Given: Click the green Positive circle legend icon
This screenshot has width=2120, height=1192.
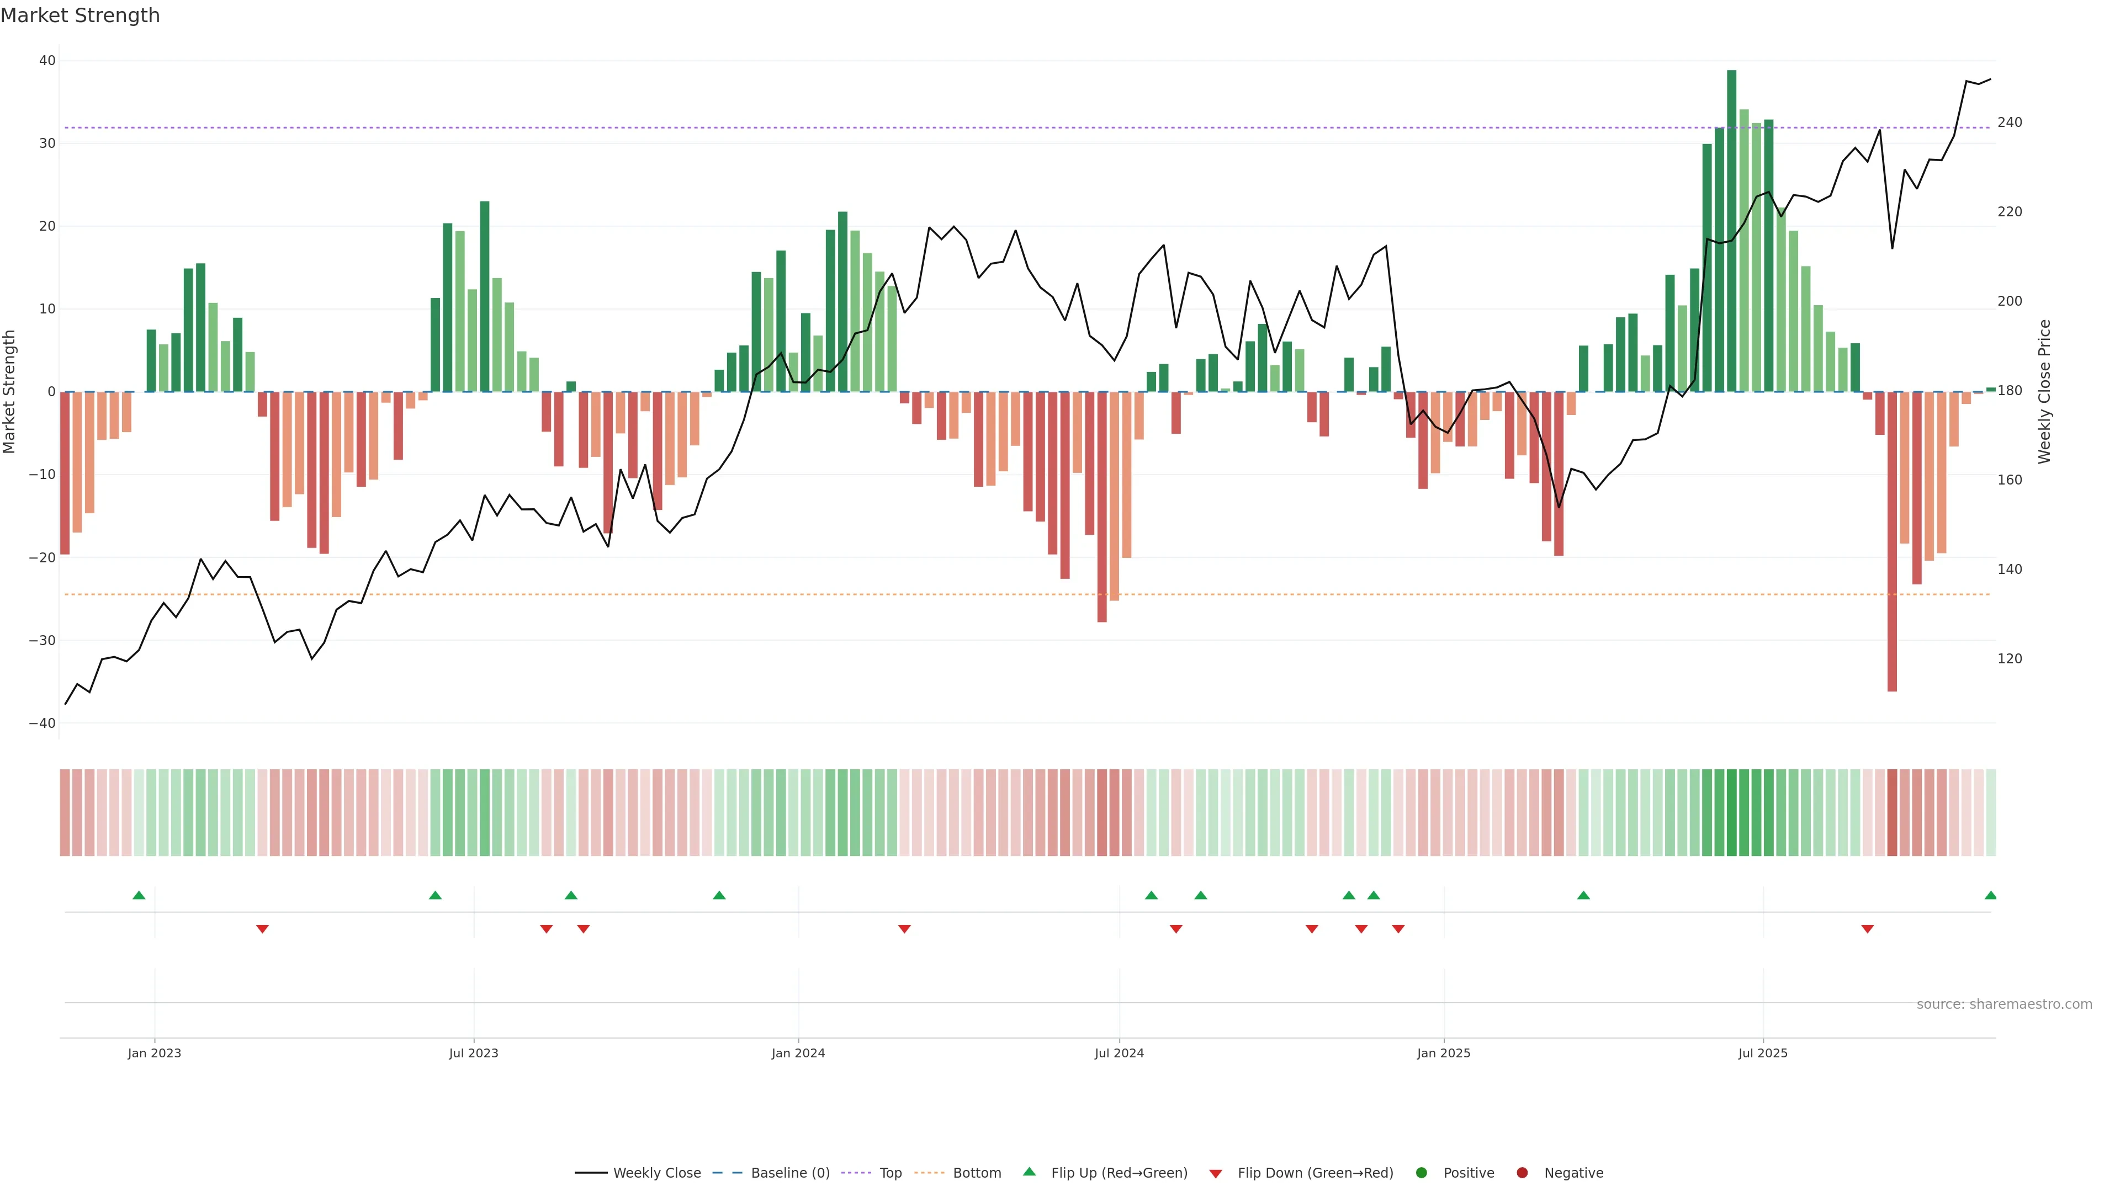Looking at the screenshot, I should [1421, 1173].
